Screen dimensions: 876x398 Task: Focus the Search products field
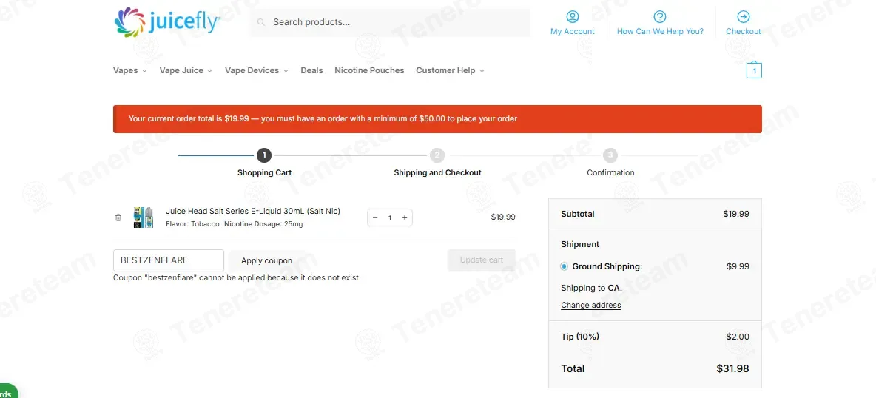[x=389, y=22]
